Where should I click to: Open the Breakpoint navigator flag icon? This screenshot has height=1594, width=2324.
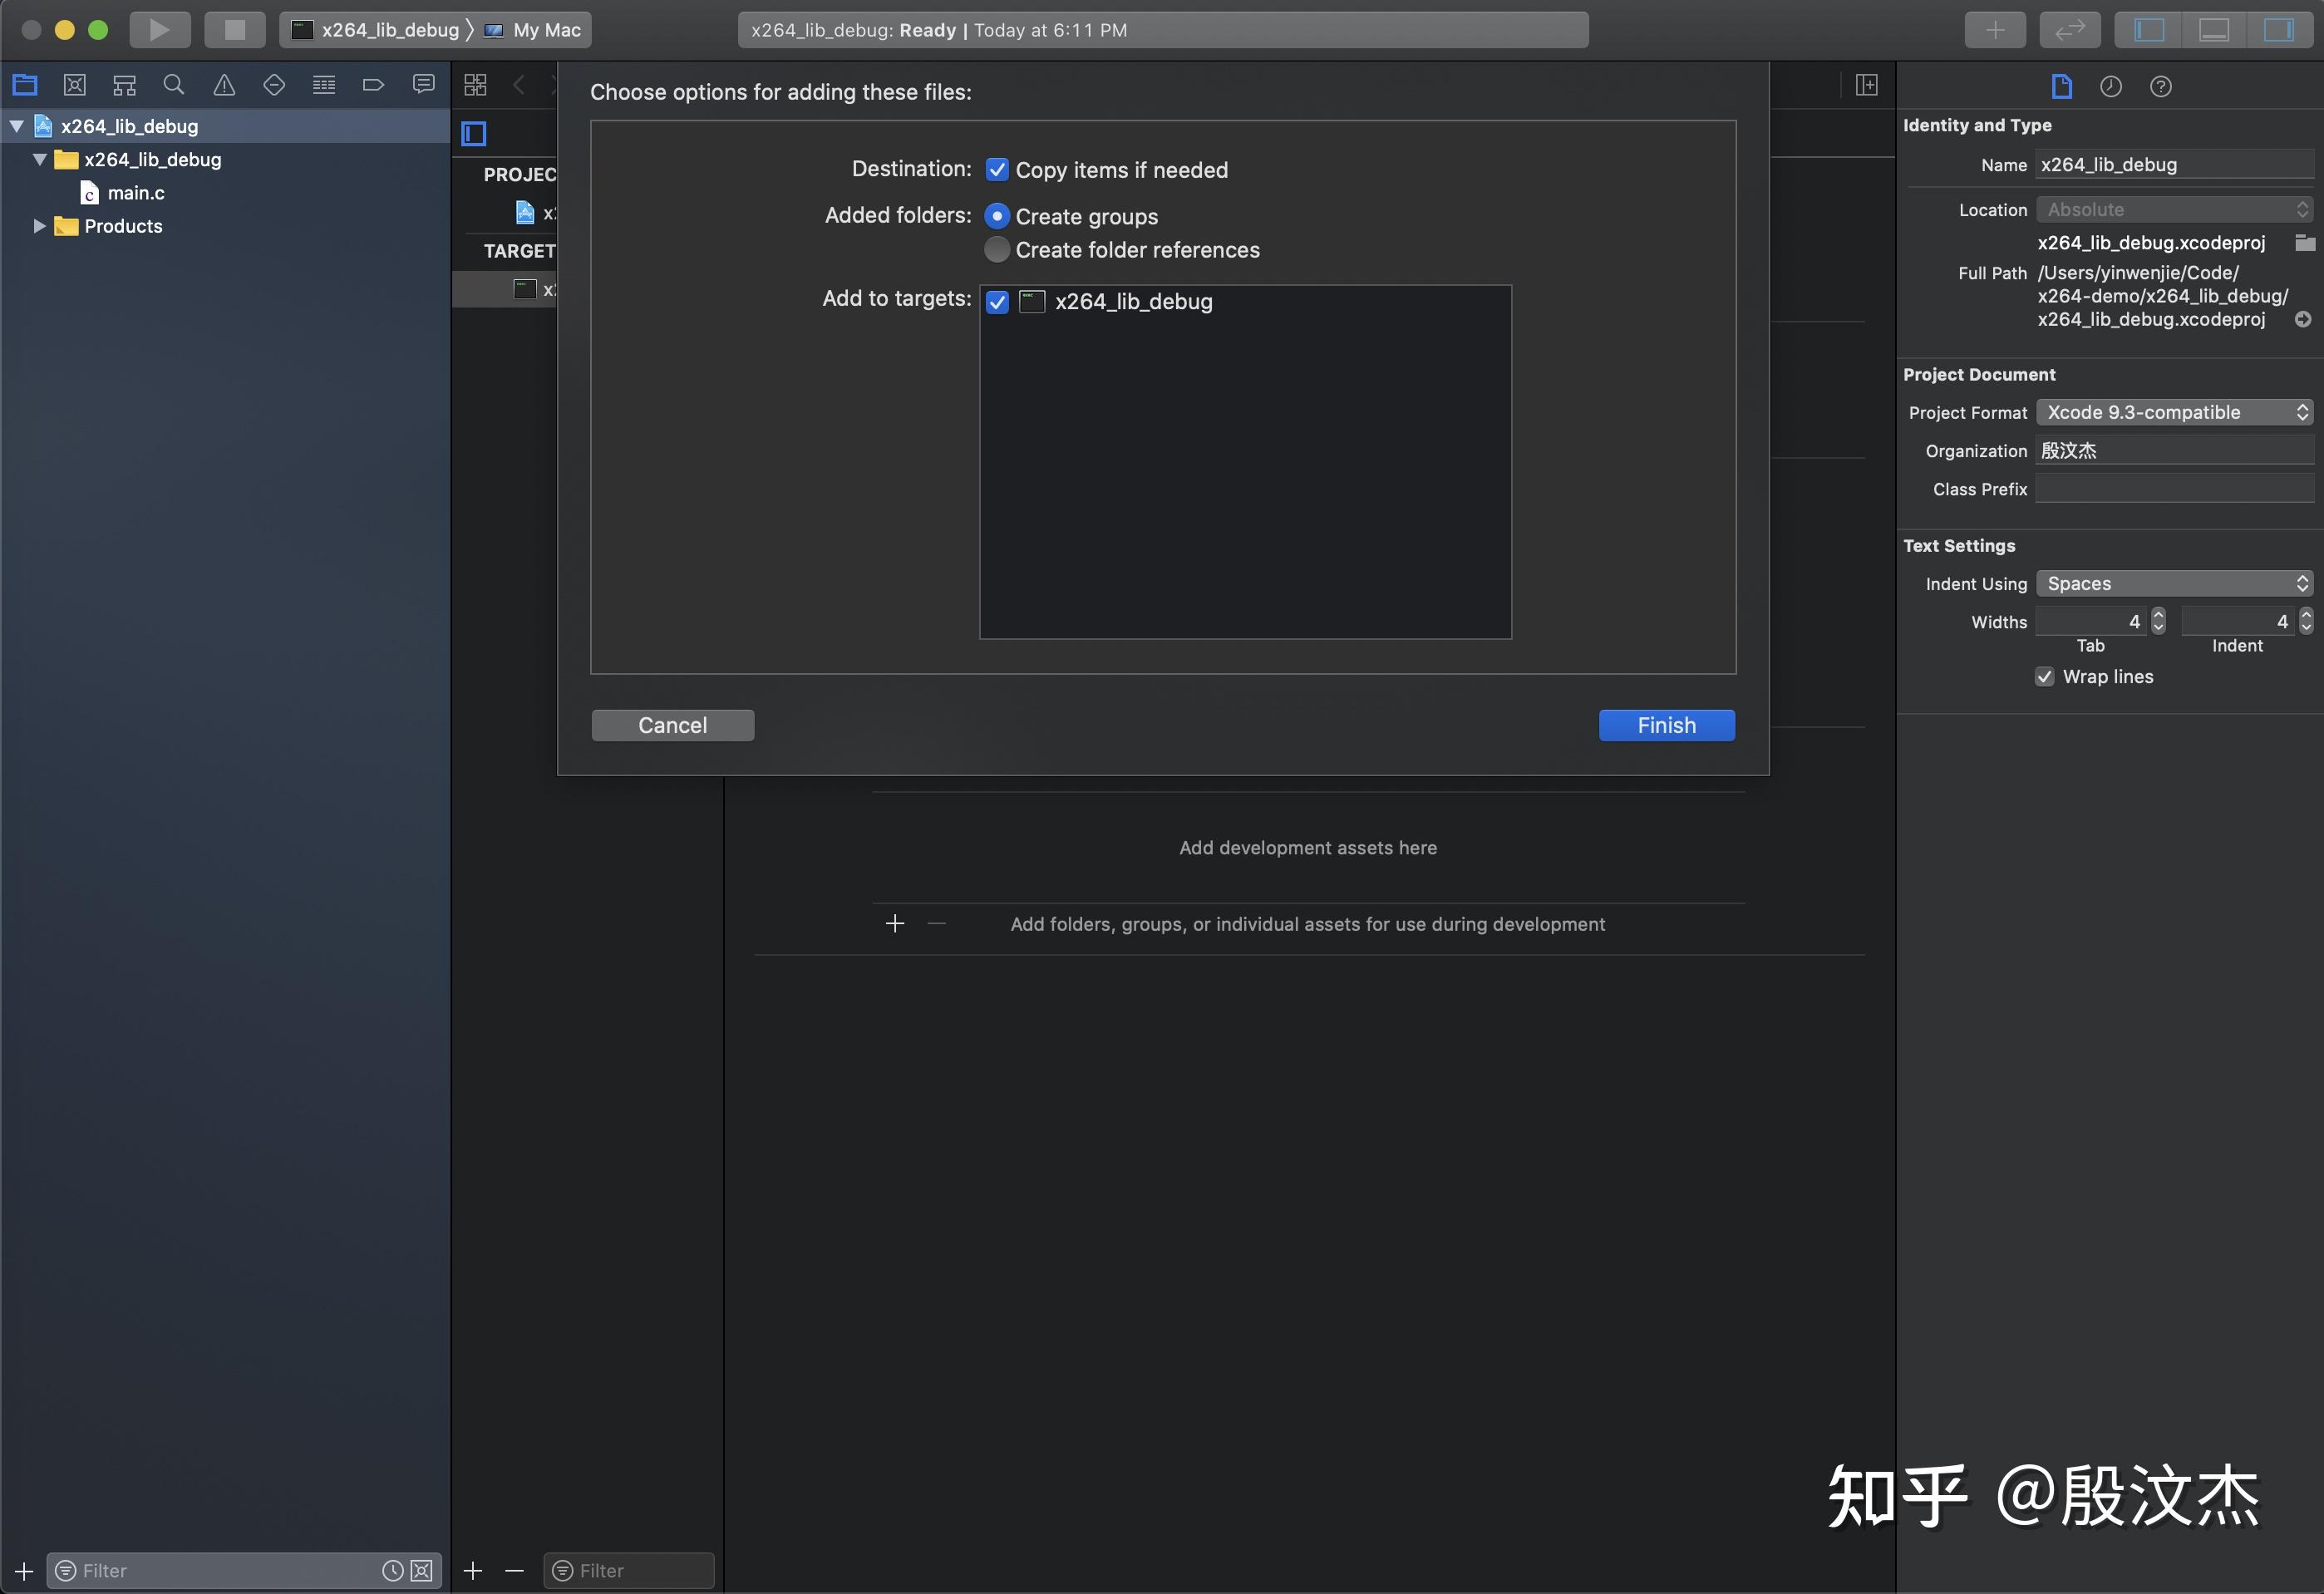pyautogui.click(x=374, y=85)
